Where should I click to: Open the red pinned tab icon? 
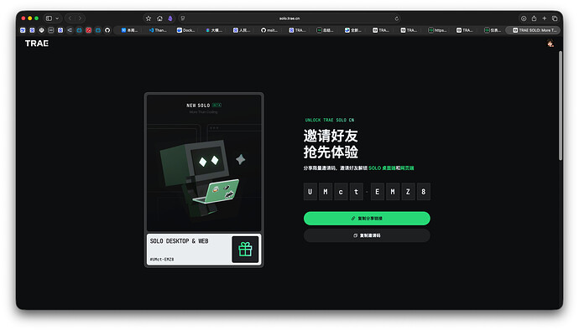pyautogui.click(x=89, y=30)
